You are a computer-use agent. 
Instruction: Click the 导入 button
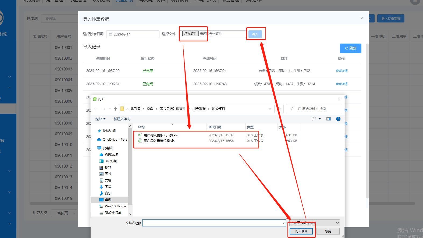255,34
